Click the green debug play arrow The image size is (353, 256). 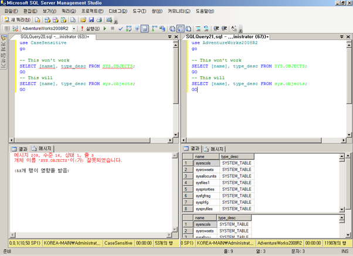click(x=105, y=29)
